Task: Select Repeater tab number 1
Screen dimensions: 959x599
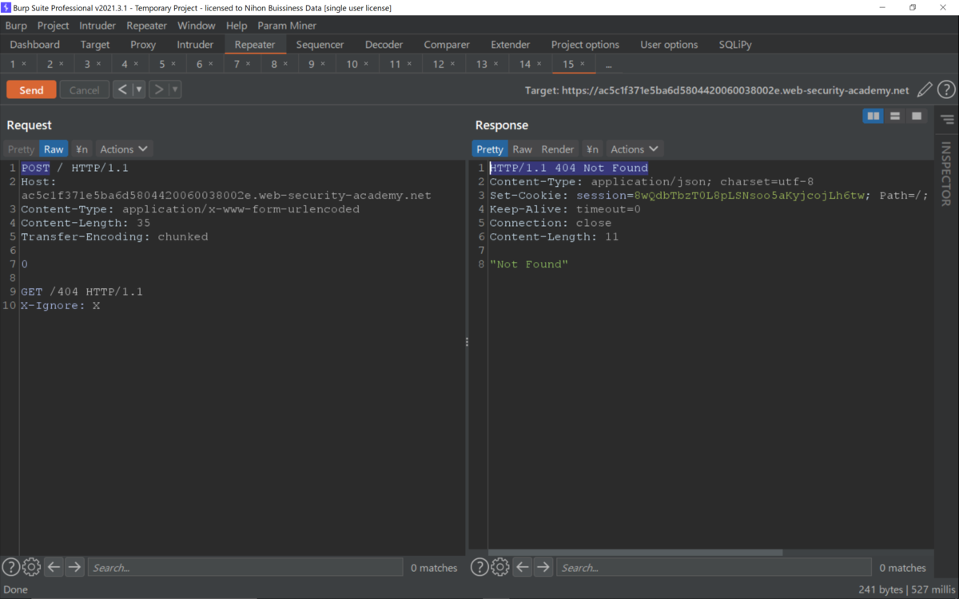Action: coord(13,64)
